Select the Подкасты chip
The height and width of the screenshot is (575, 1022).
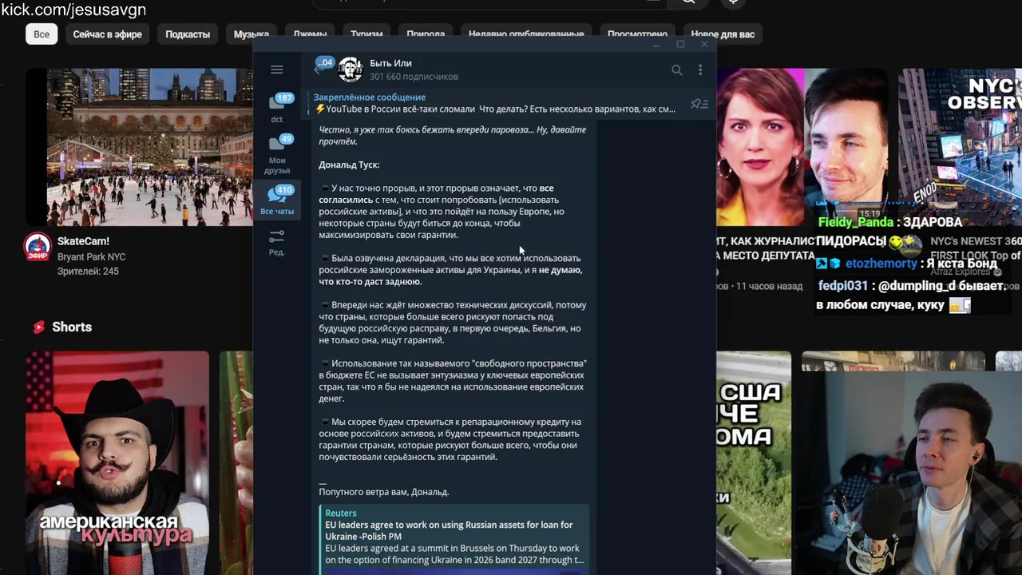[x=188, y=34]
